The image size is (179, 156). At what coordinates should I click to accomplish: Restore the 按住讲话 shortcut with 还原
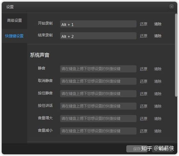(143, 106)
